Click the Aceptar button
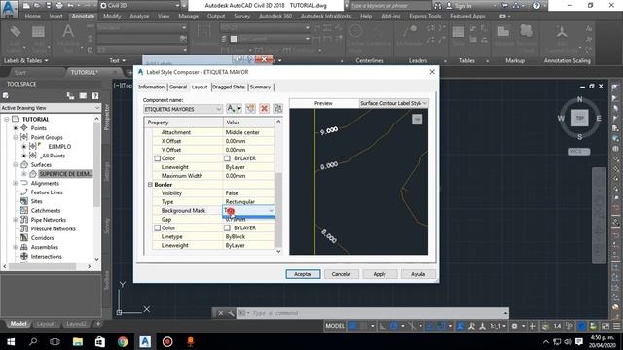This screenshot has height=350, width=623. coord(303,274)
